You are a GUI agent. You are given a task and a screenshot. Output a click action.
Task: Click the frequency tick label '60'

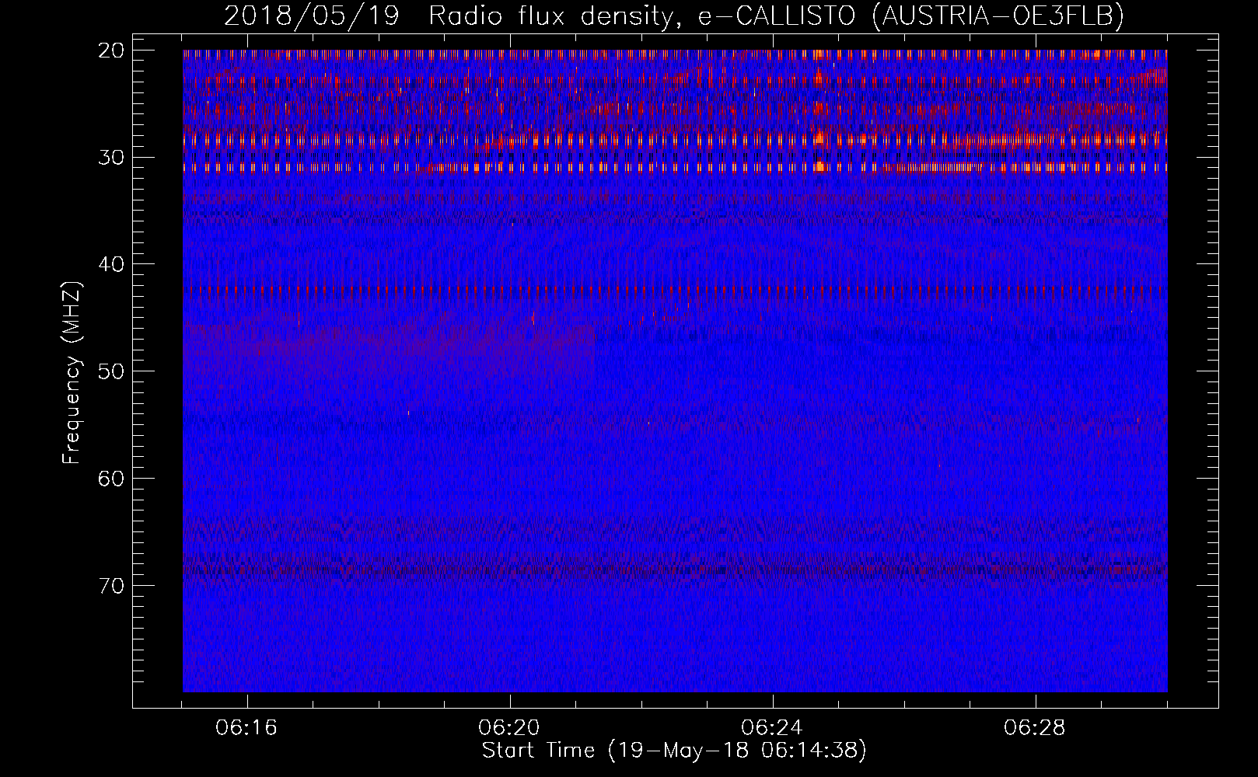[x=112, y=479]
